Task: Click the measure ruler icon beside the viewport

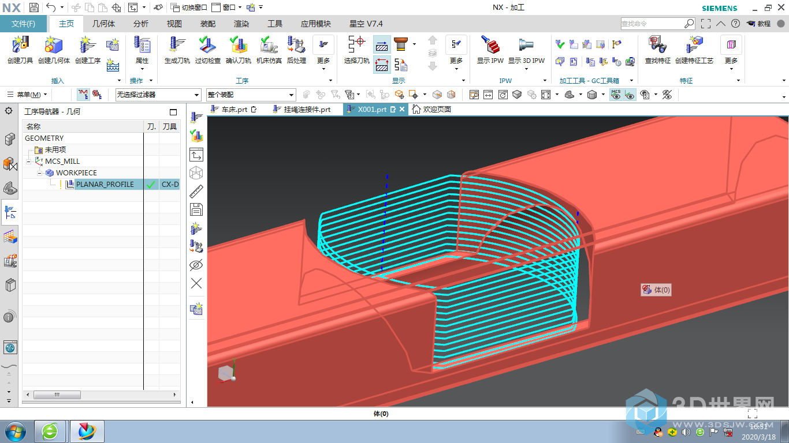Action: point(196,191)
